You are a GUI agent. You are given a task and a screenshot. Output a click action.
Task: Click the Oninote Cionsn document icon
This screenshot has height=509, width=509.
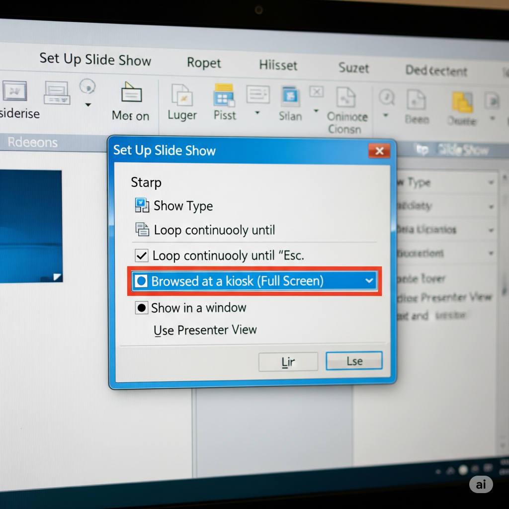pyautogui.click(x=346, y=96)
